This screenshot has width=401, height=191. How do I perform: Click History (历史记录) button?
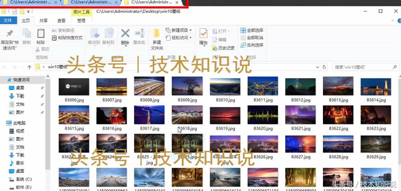click(x=223, y=48)
